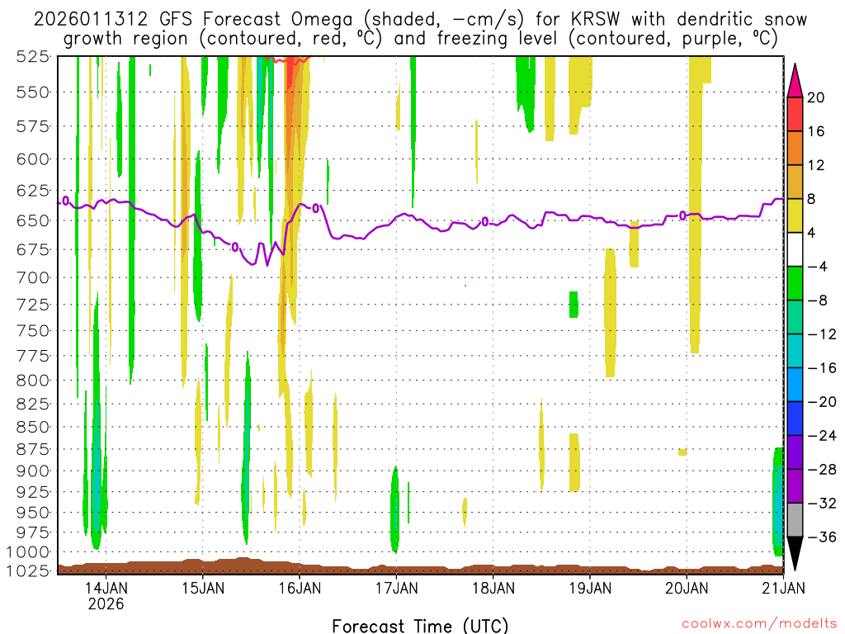
Task: Click the 875 pressure level label
Action: tap(33, 449)
